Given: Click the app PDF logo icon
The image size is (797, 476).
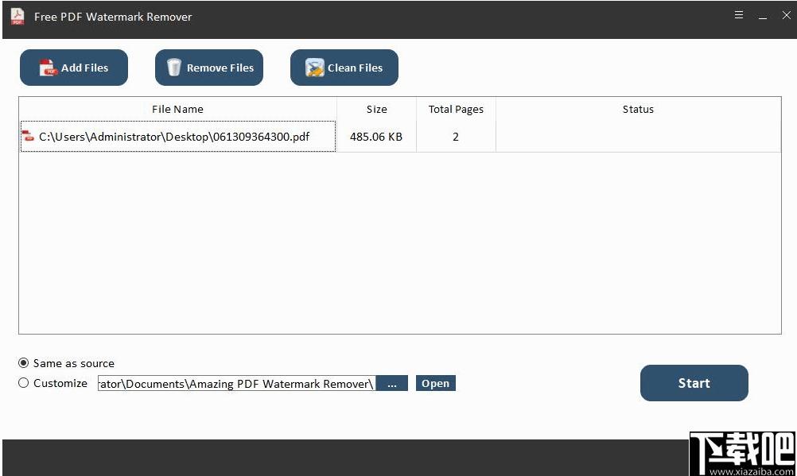Looking at the screenshot, I should pyautogui.click(x=17, y=16).
